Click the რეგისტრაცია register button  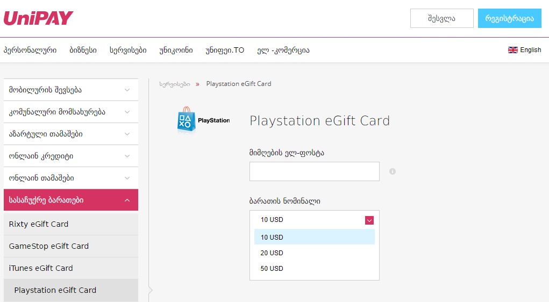[509, 18]
